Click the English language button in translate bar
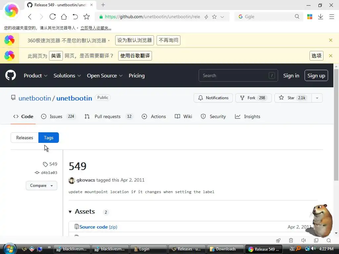 coord(56,56)
